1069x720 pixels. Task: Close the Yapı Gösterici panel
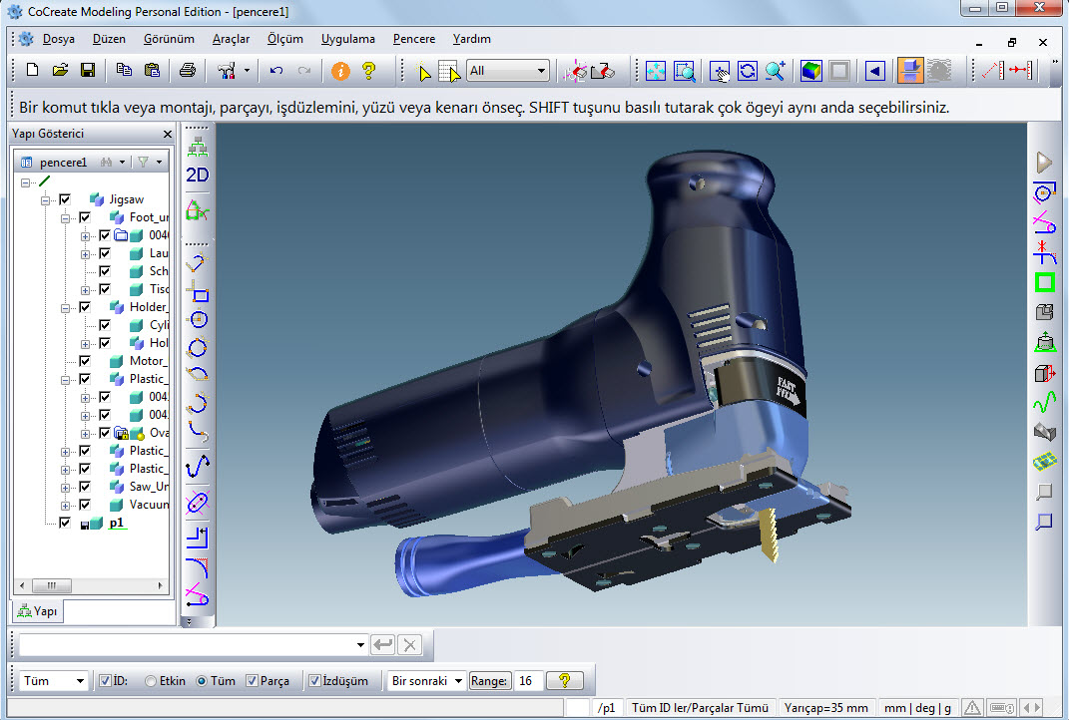(168, 135)
